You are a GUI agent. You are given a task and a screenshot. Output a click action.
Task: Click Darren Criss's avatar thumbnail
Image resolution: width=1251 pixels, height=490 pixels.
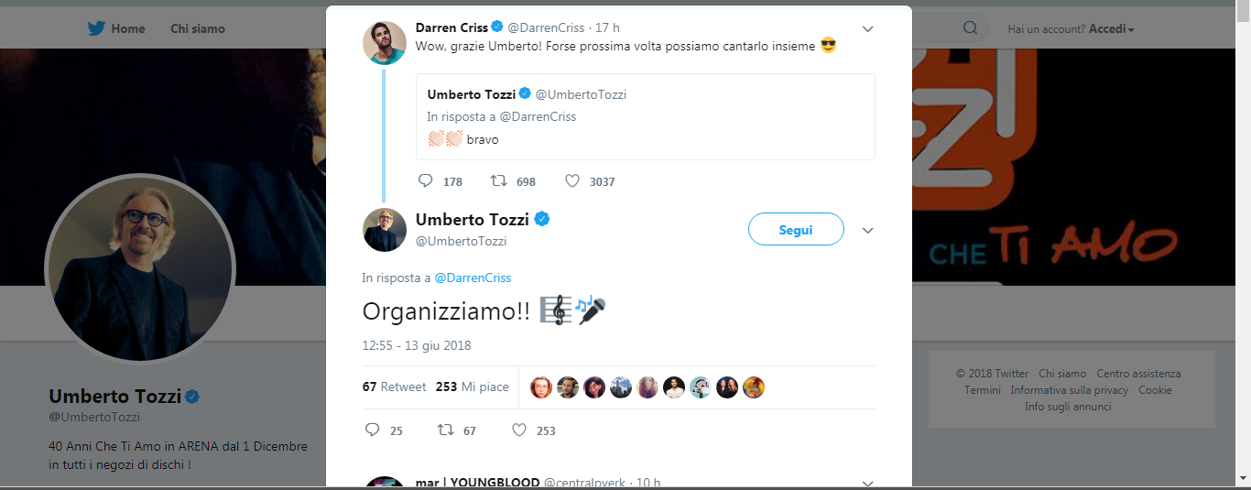[384, 42]
